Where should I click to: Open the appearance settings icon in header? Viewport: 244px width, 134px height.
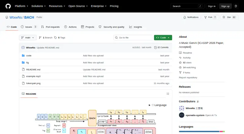236,6
